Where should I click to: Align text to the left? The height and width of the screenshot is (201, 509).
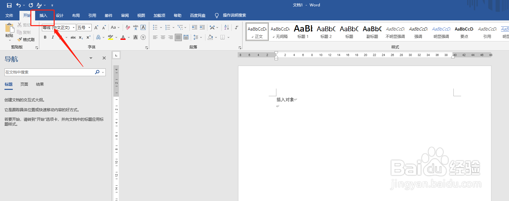[155, 37]
